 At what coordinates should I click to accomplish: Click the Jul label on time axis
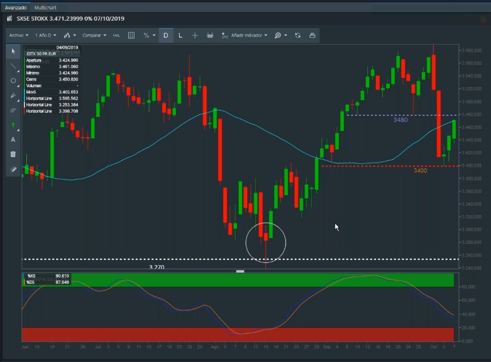[x=98, y=347]
